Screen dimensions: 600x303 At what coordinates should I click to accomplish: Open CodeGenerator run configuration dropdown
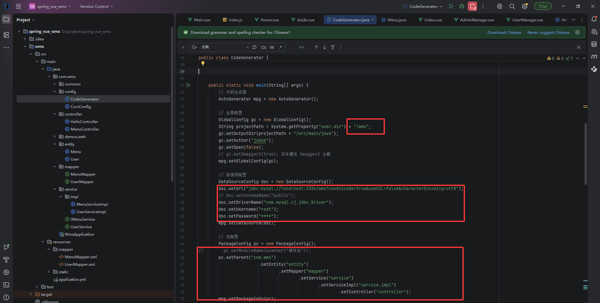click(423, 6)
